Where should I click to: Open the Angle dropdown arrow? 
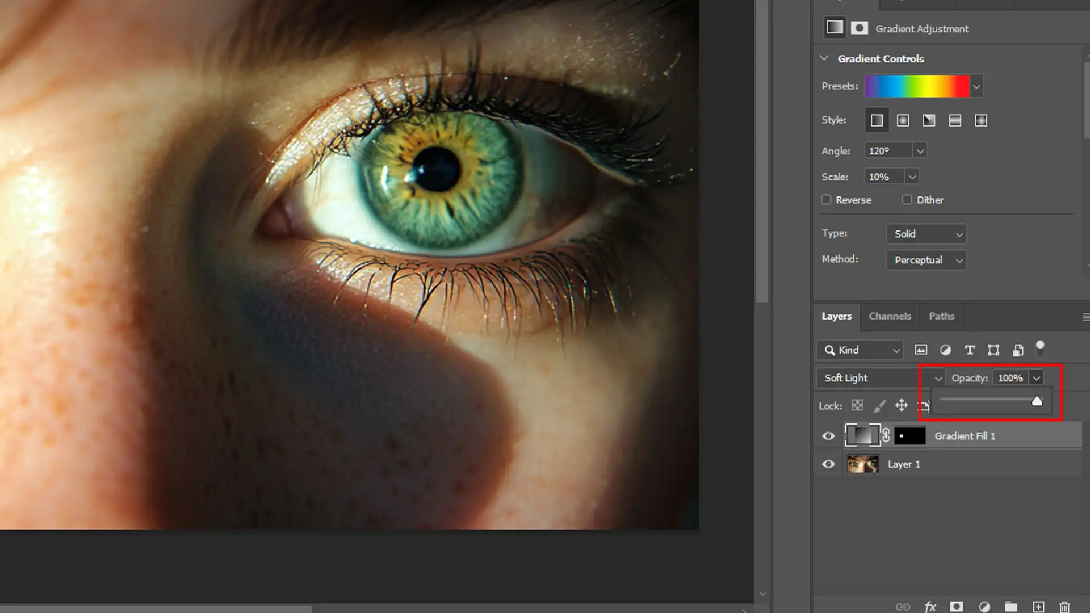[920, 151]
